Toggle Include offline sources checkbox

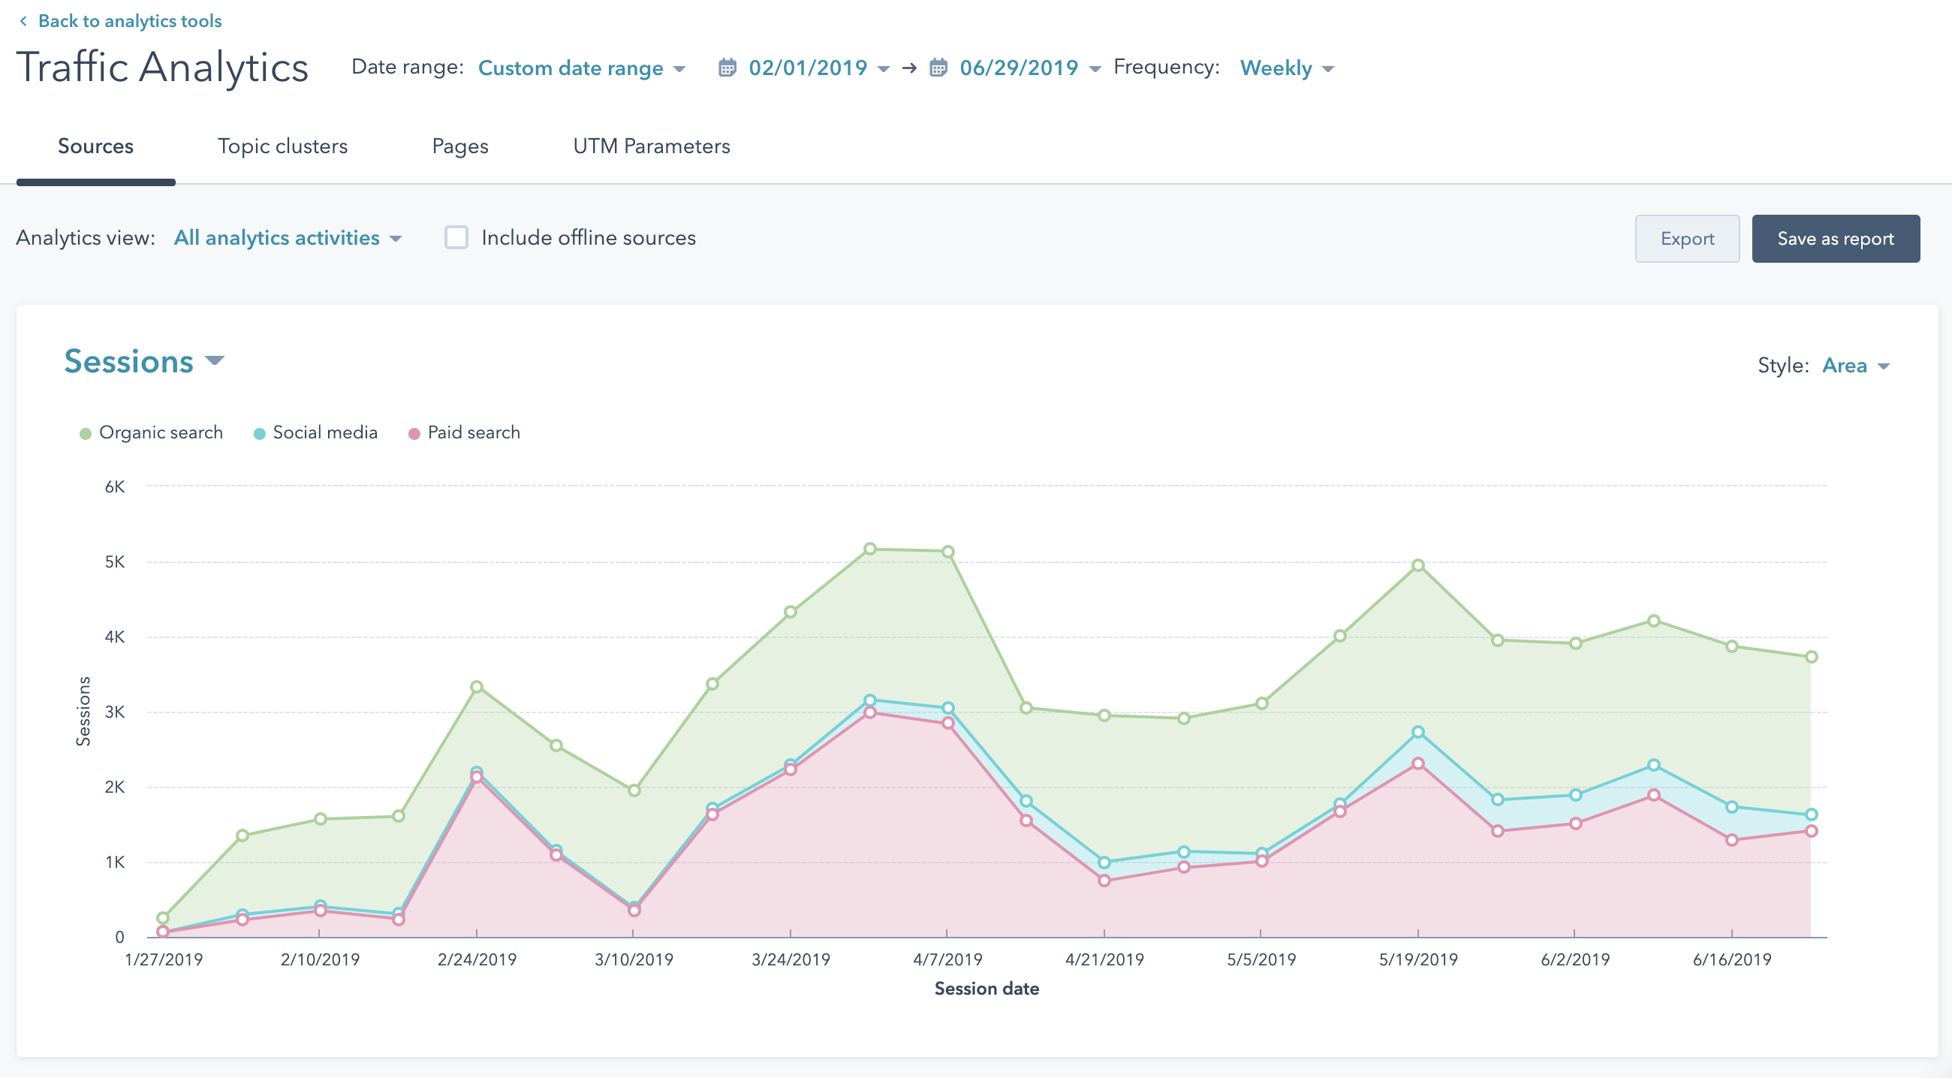point(458,238)
